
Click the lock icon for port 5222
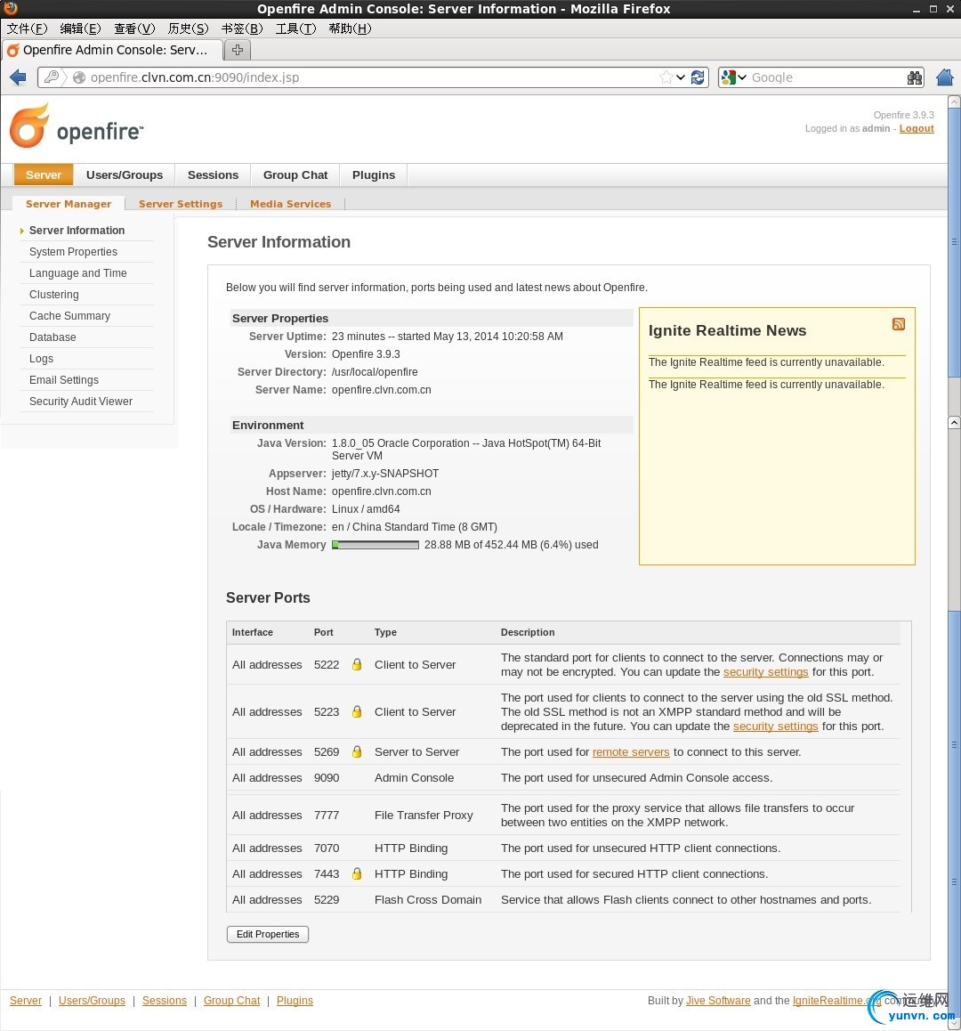(357, 665)
